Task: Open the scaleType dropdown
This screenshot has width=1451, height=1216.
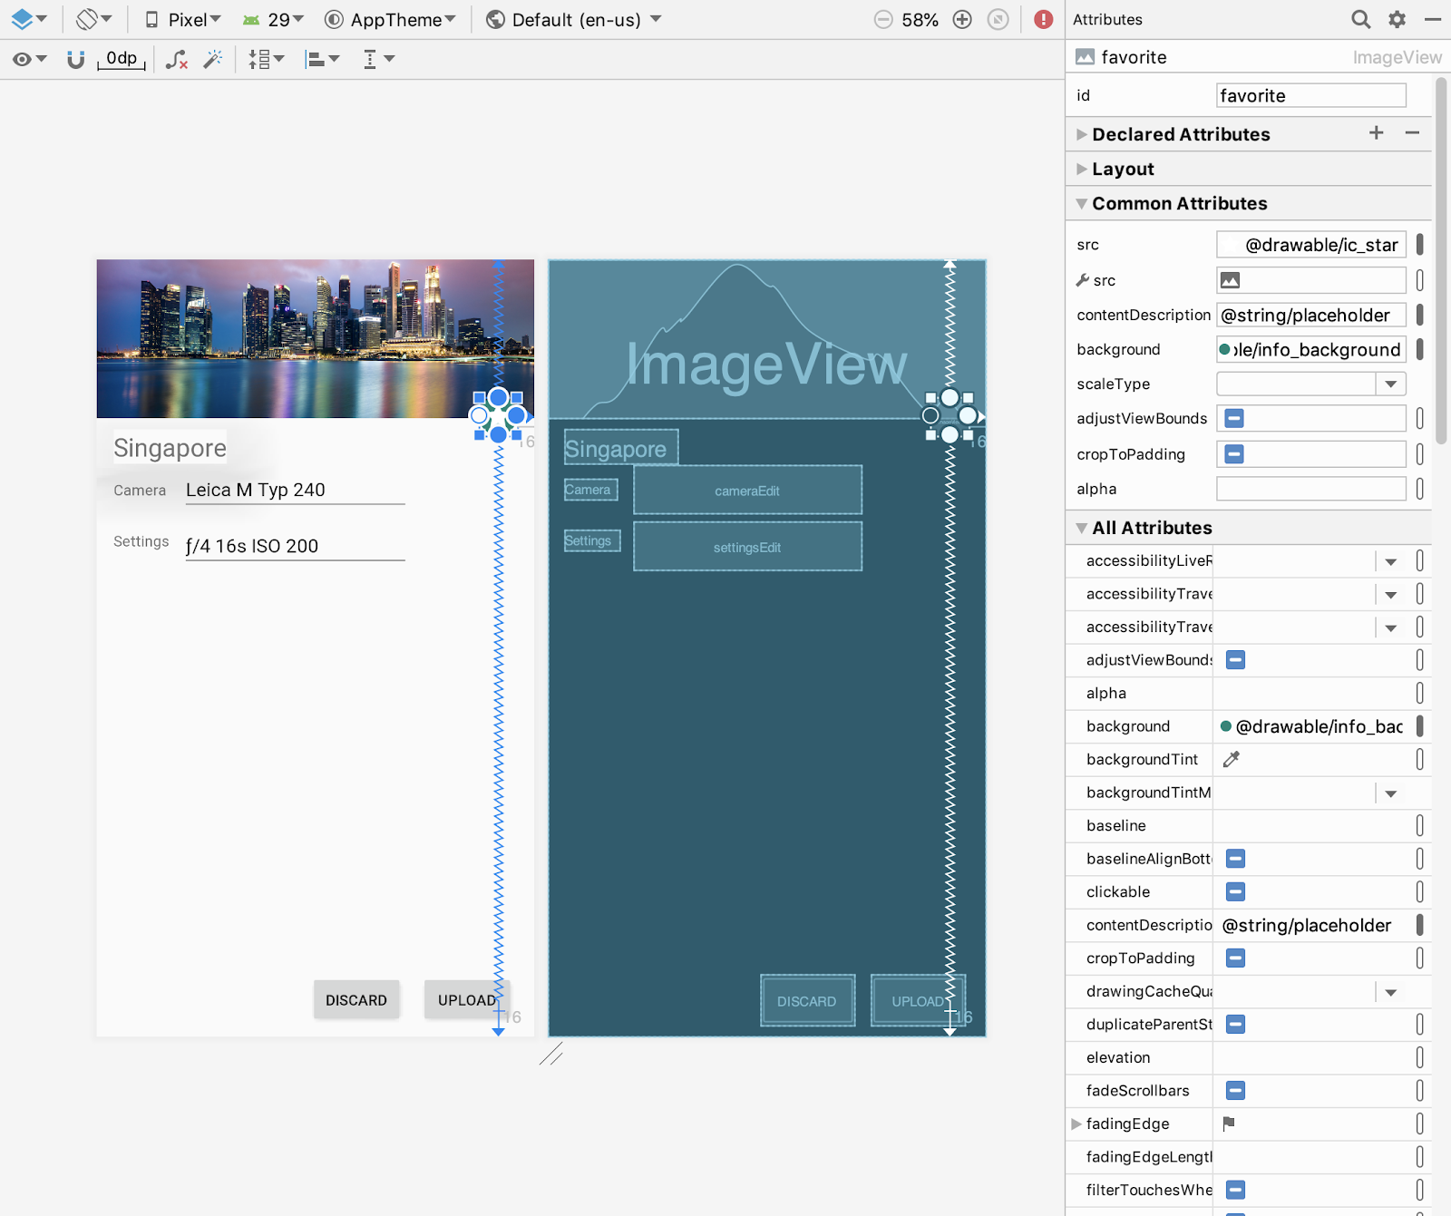Action: pyautogui.click(x=1390, y=384)
